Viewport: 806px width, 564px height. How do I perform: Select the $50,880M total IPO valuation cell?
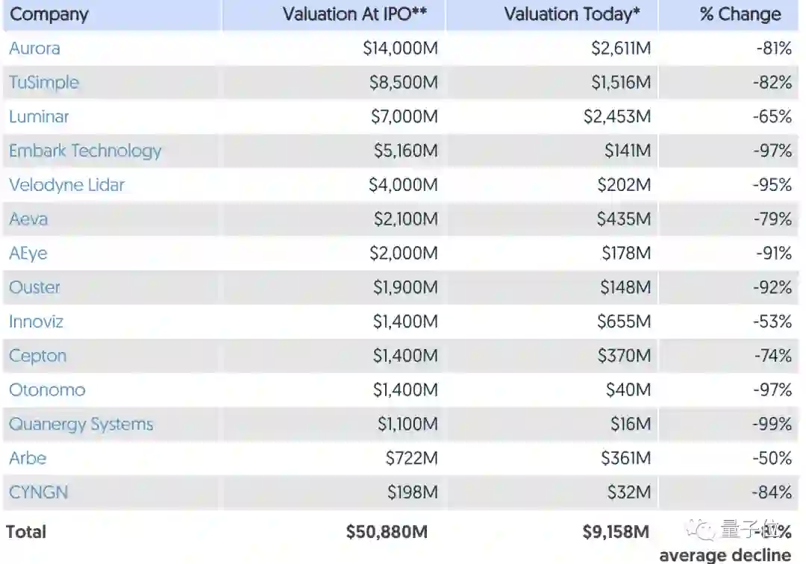(x=387, y=532)
